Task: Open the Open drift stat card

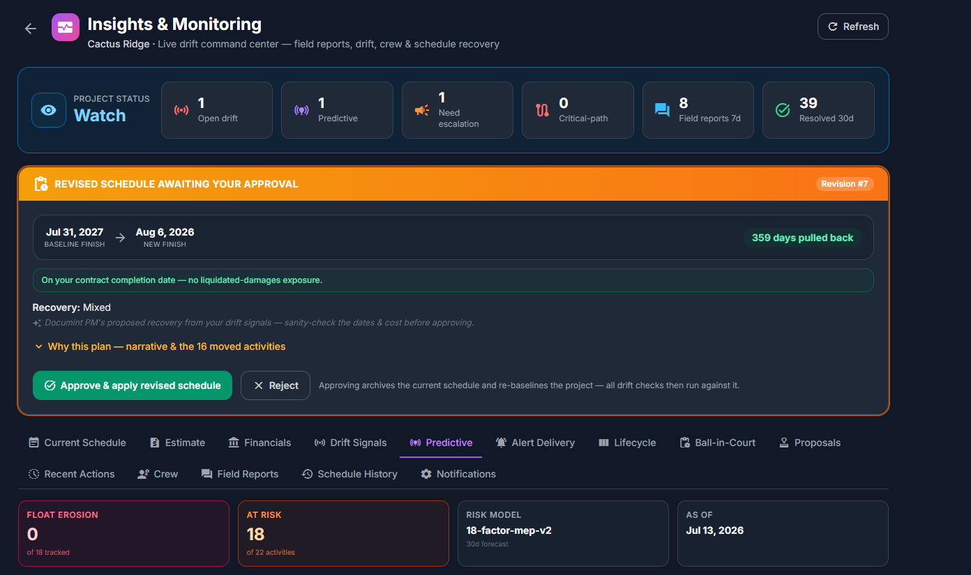Action: [x=217, y=110]
